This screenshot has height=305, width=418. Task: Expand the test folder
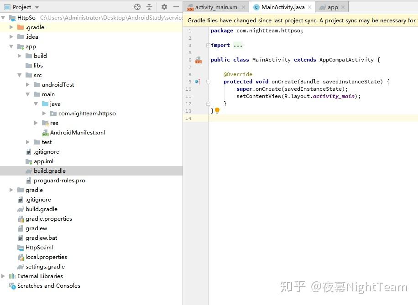[28, 142]
